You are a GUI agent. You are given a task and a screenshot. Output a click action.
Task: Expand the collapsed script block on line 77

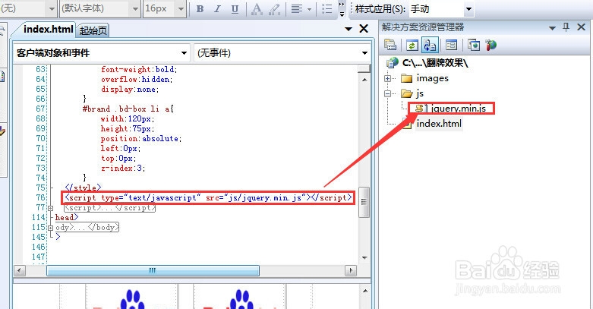click(50, 208)
